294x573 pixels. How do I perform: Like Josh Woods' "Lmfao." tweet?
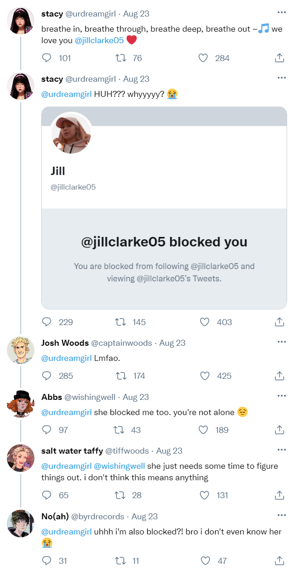(205, 376)
